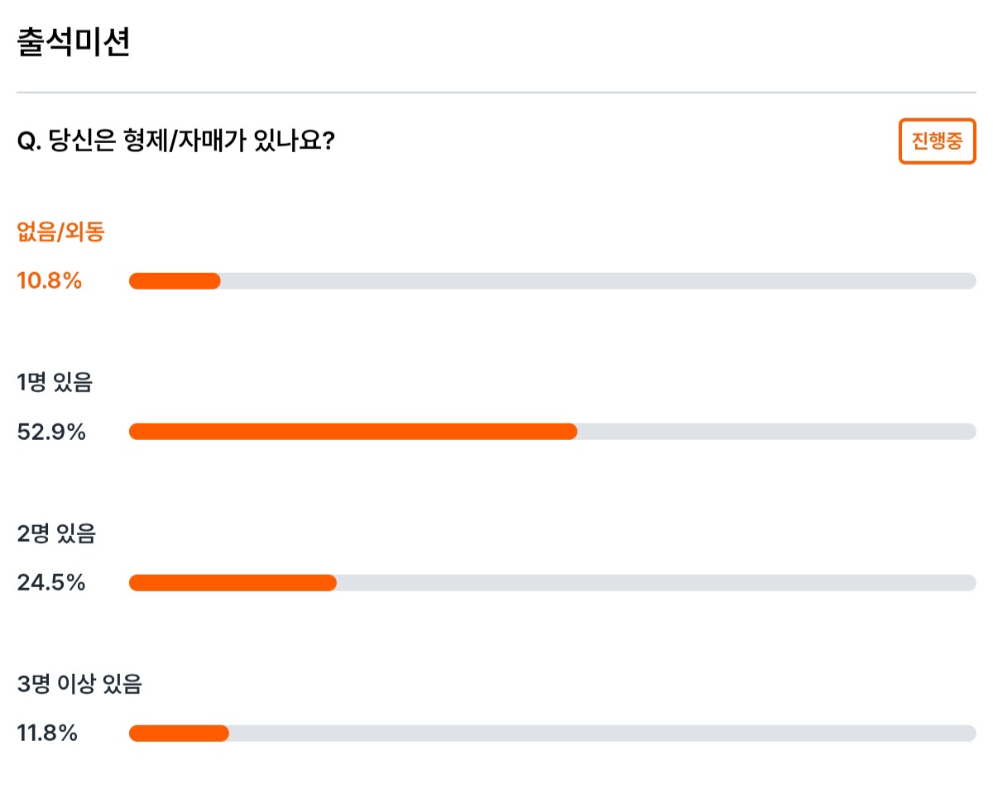Click the 52.9% progress bar

pyautogui.click(x=553, y=432)
